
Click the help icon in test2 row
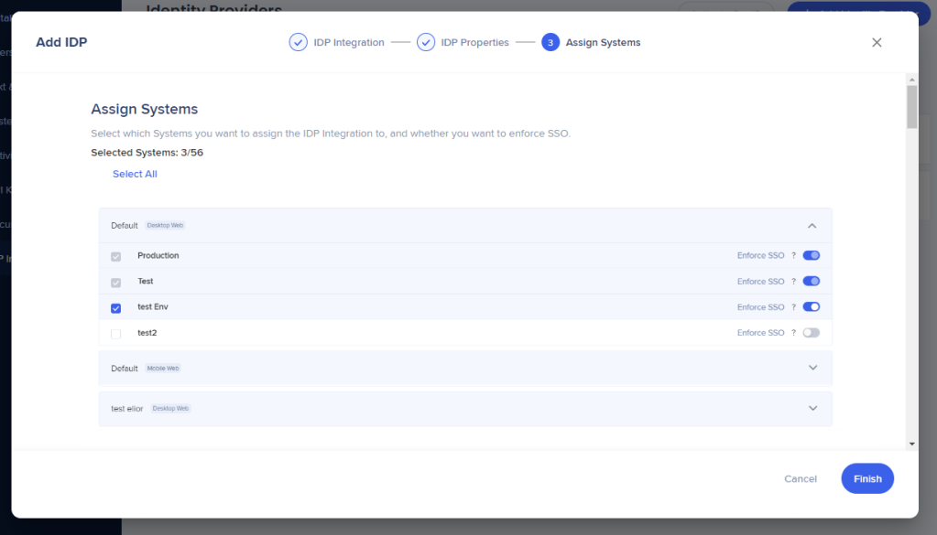click(x=793, y=333)
